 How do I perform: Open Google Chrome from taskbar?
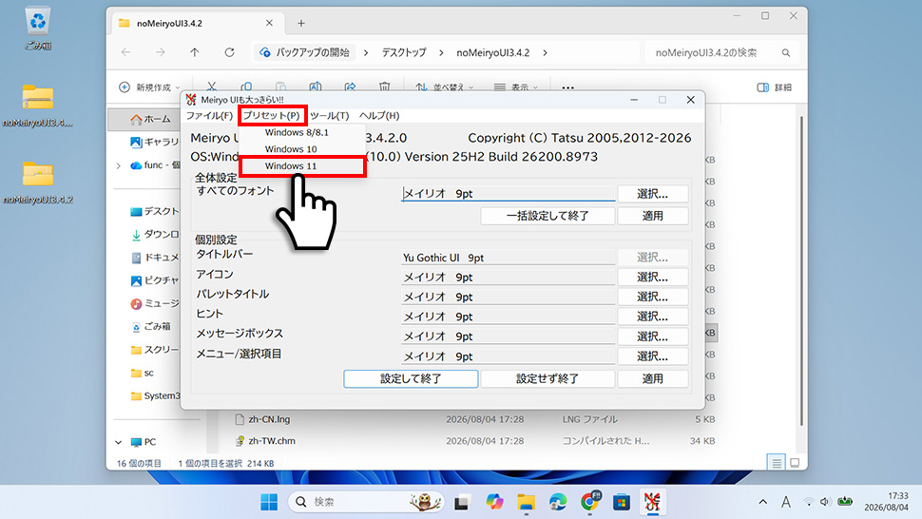(589, 502)
